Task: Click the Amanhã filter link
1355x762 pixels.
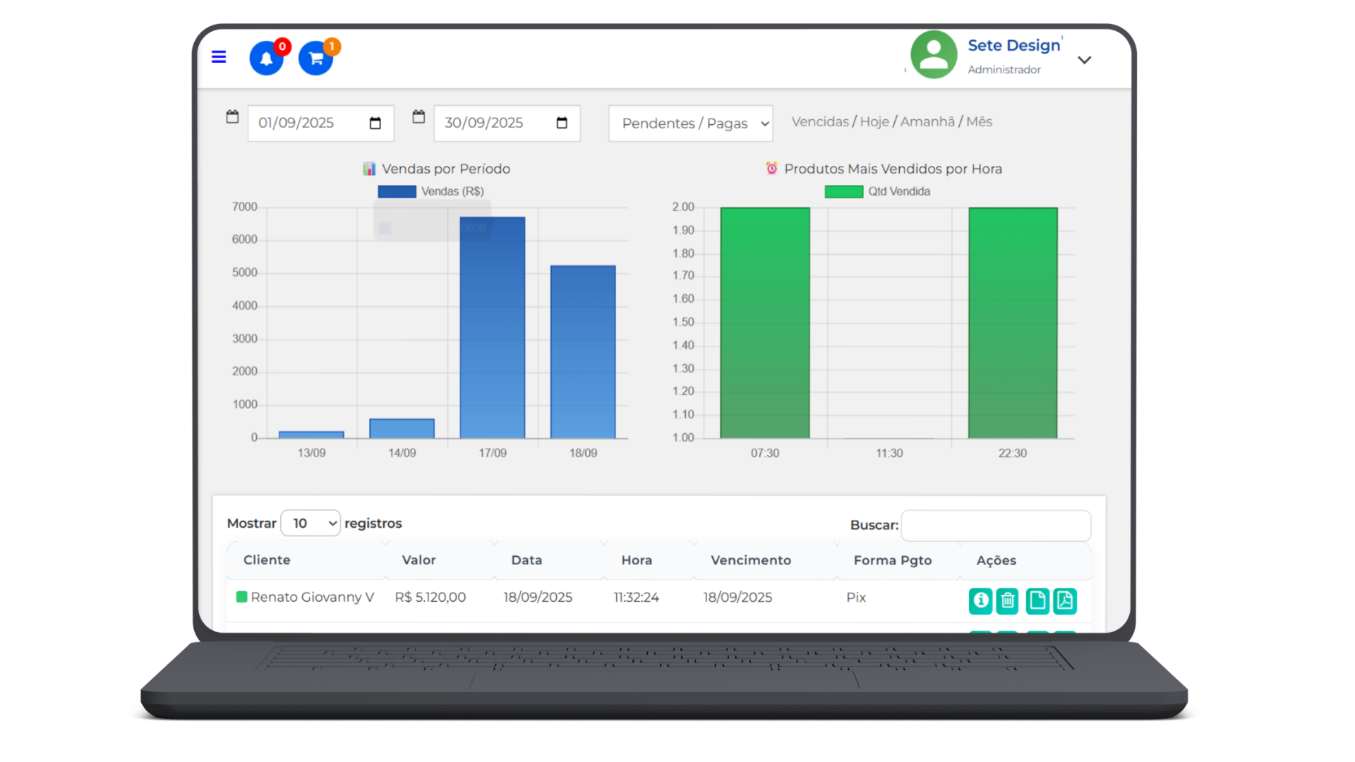Action: click(x=927, y=122)
